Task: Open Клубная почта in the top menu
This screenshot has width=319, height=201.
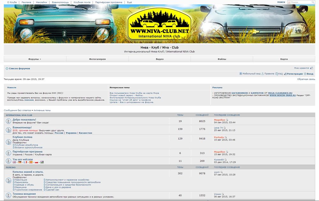Action: pyautogui.click(x=82, y=2)
